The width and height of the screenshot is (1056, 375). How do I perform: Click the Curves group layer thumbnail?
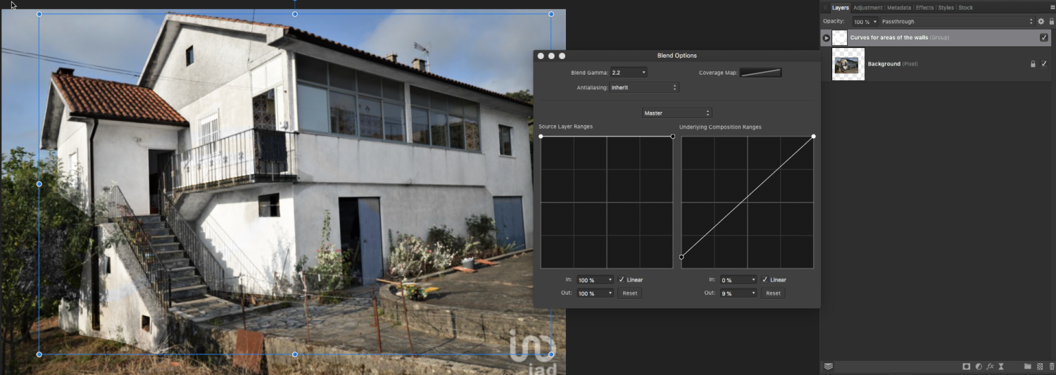tap(840, 37)
